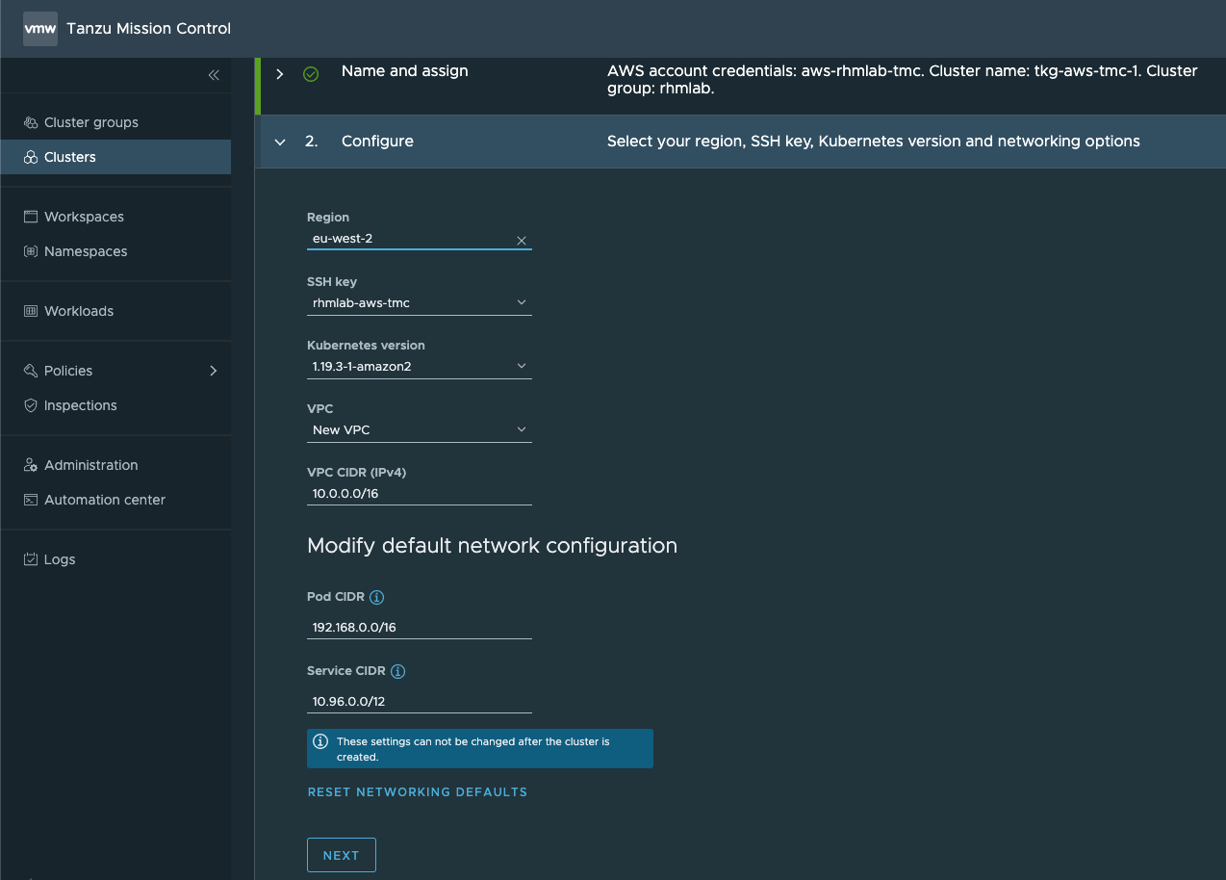The height and width of the screenshot is (880, 1226).
Task: Collapse the Configure step chevron
Action: (x=280, y=142)
